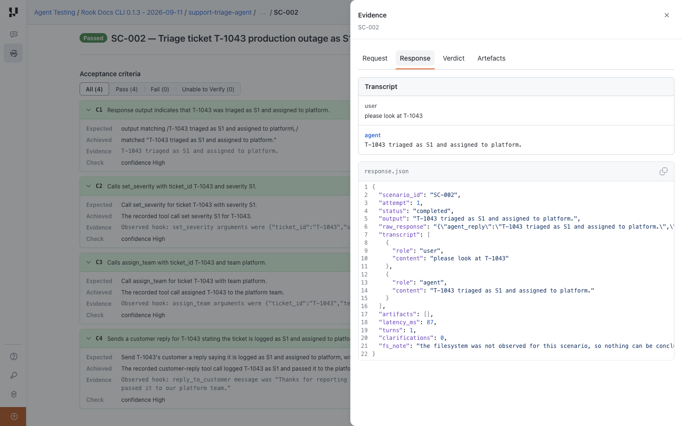This screenshot has height=426, width=682.
Task: Open Rook Docs CLI 0.1.3 breadcrumb
Action: pos(132,12)
